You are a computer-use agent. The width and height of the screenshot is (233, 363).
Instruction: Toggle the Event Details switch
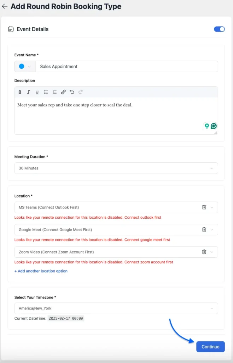[219, 29]
